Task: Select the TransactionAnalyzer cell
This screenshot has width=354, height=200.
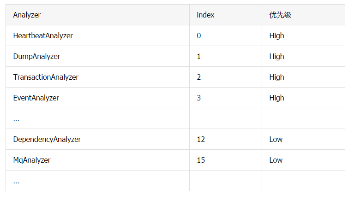Action: (x=46, y=77)
